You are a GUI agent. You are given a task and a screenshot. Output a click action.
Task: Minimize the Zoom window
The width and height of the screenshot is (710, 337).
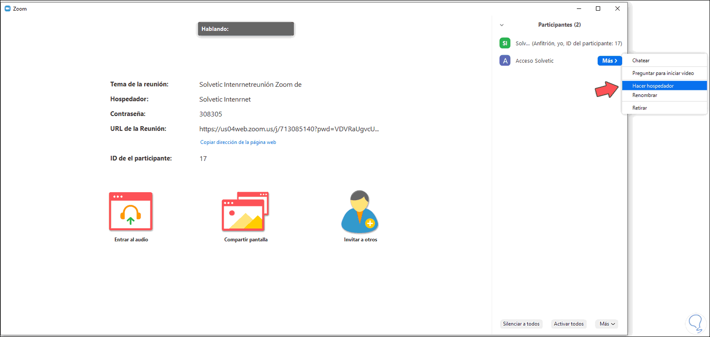579,8
